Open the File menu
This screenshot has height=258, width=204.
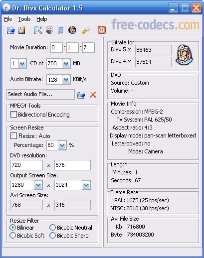(8, 19)
